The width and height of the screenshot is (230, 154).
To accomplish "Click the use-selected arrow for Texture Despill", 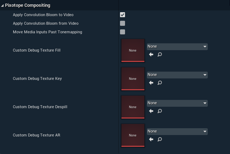I will click(x=151, y=111).
